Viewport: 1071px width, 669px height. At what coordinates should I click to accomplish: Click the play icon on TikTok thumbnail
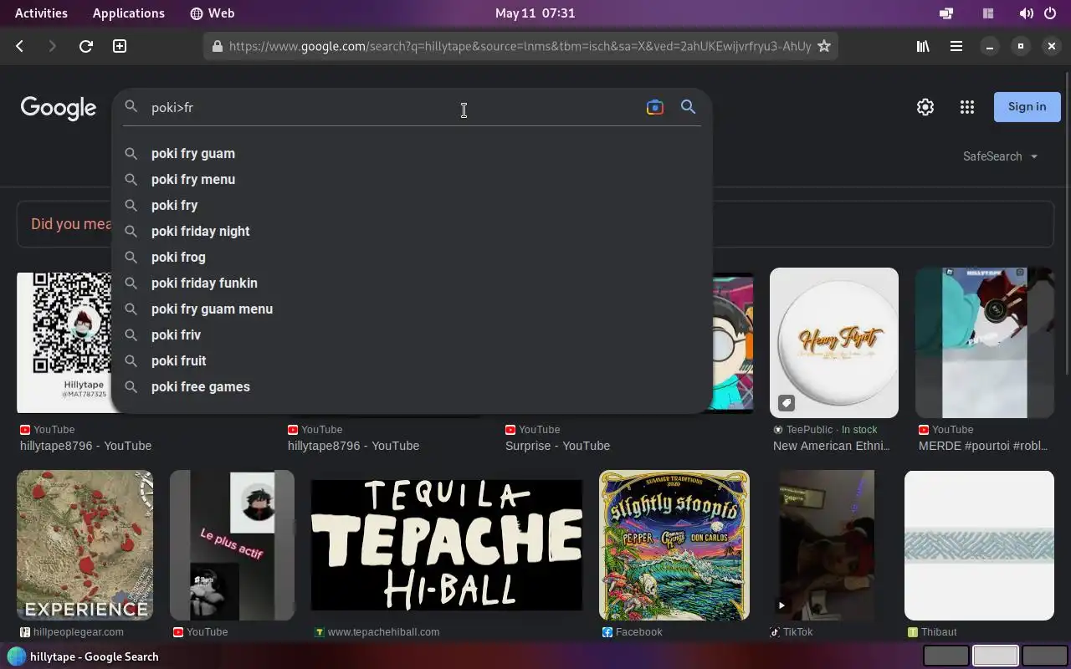[781, 605]
